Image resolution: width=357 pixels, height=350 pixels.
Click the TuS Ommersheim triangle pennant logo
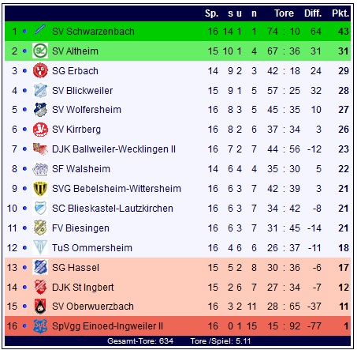pyautogui.click(x=40, y=247)
